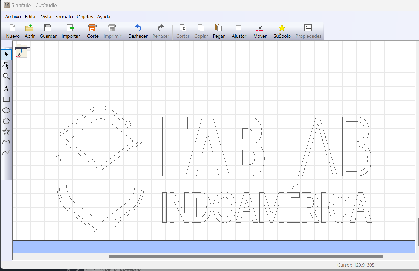419x271 pixels.
Task: Undo last action with Deshacer
Action: 138,31
